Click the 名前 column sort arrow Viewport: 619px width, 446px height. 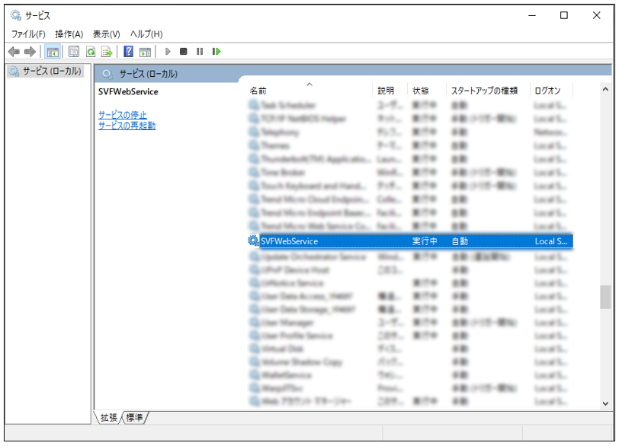[309, 86]
